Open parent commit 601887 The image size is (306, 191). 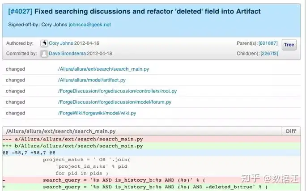click(268, 43)
